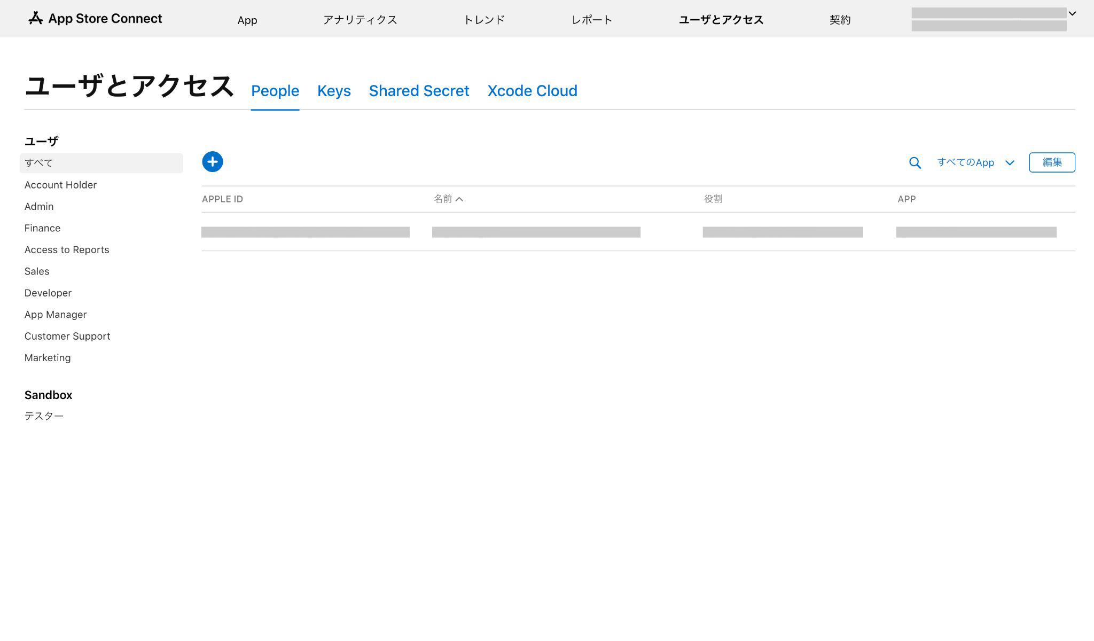This screenshot has width=1094, height=641.
Task: Open the すべてのApp filter dropdown
Action: click(x=975, y=162)
